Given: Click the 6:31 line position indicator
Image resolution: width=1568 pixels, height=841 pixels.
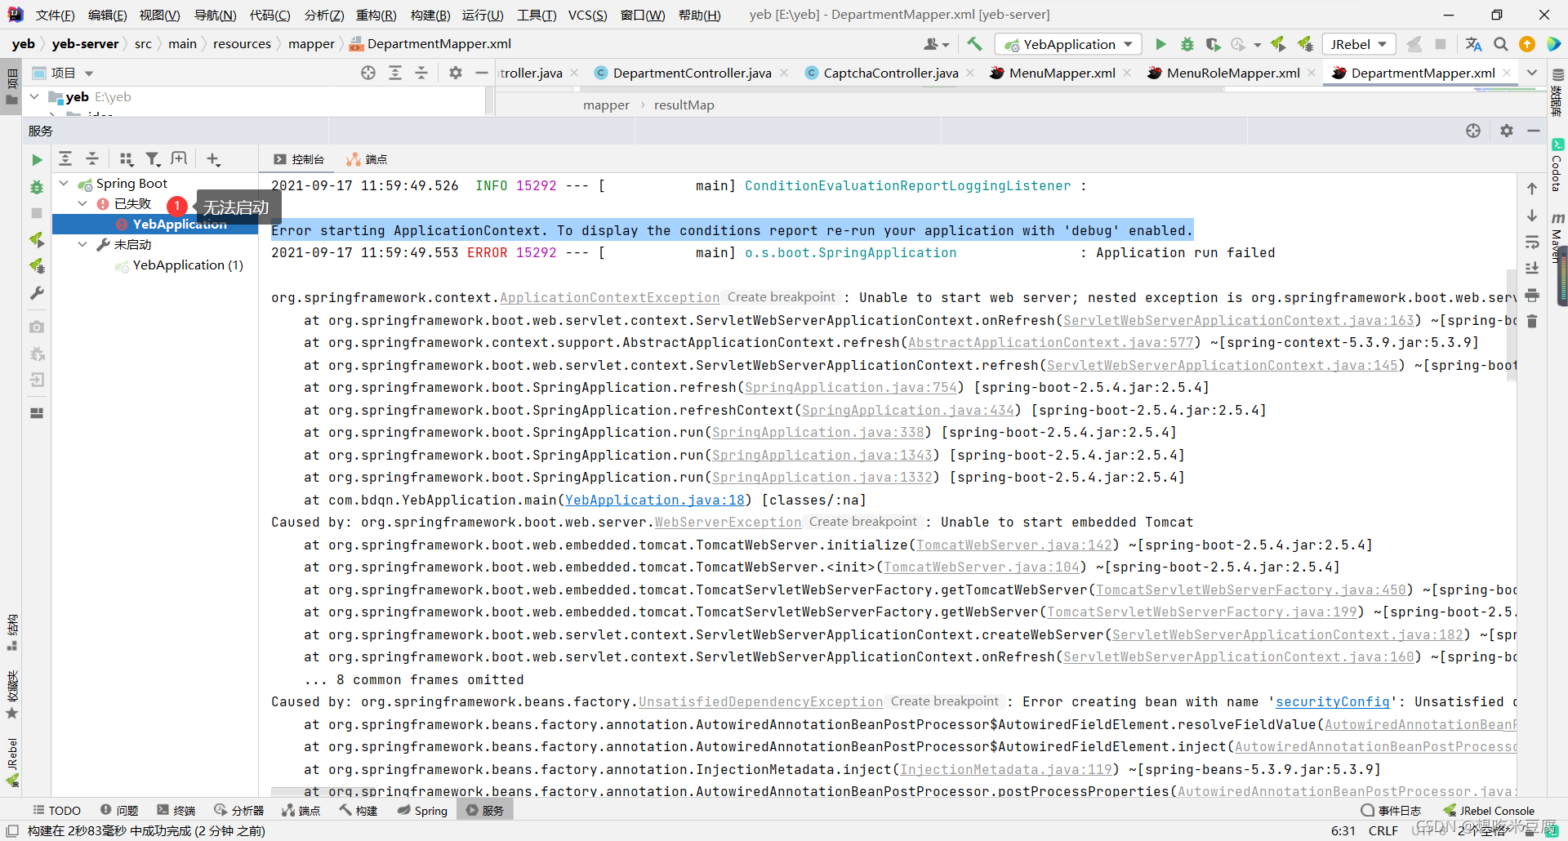Looking at the screenshot, I should 1343,830.
